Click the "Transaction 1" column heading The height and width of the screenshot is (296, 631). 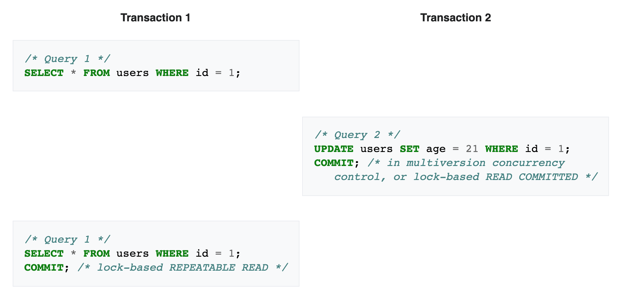[x=155, y=18]
